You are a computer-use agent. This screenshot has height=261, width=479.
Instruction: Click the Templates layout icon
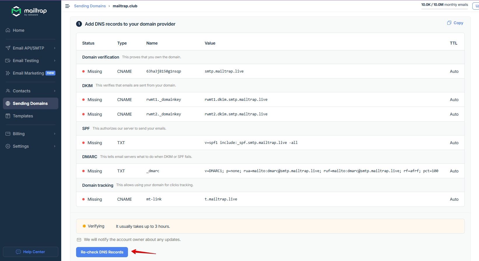(8, 116)
